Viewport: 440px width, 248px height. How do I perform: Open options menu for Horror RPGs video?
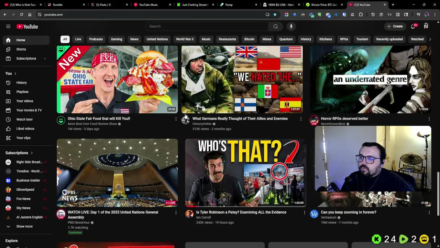429,119
